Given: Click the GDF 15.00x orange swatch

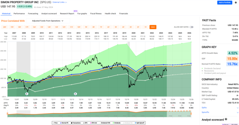Looking at the screenshot, I should 233,59.
